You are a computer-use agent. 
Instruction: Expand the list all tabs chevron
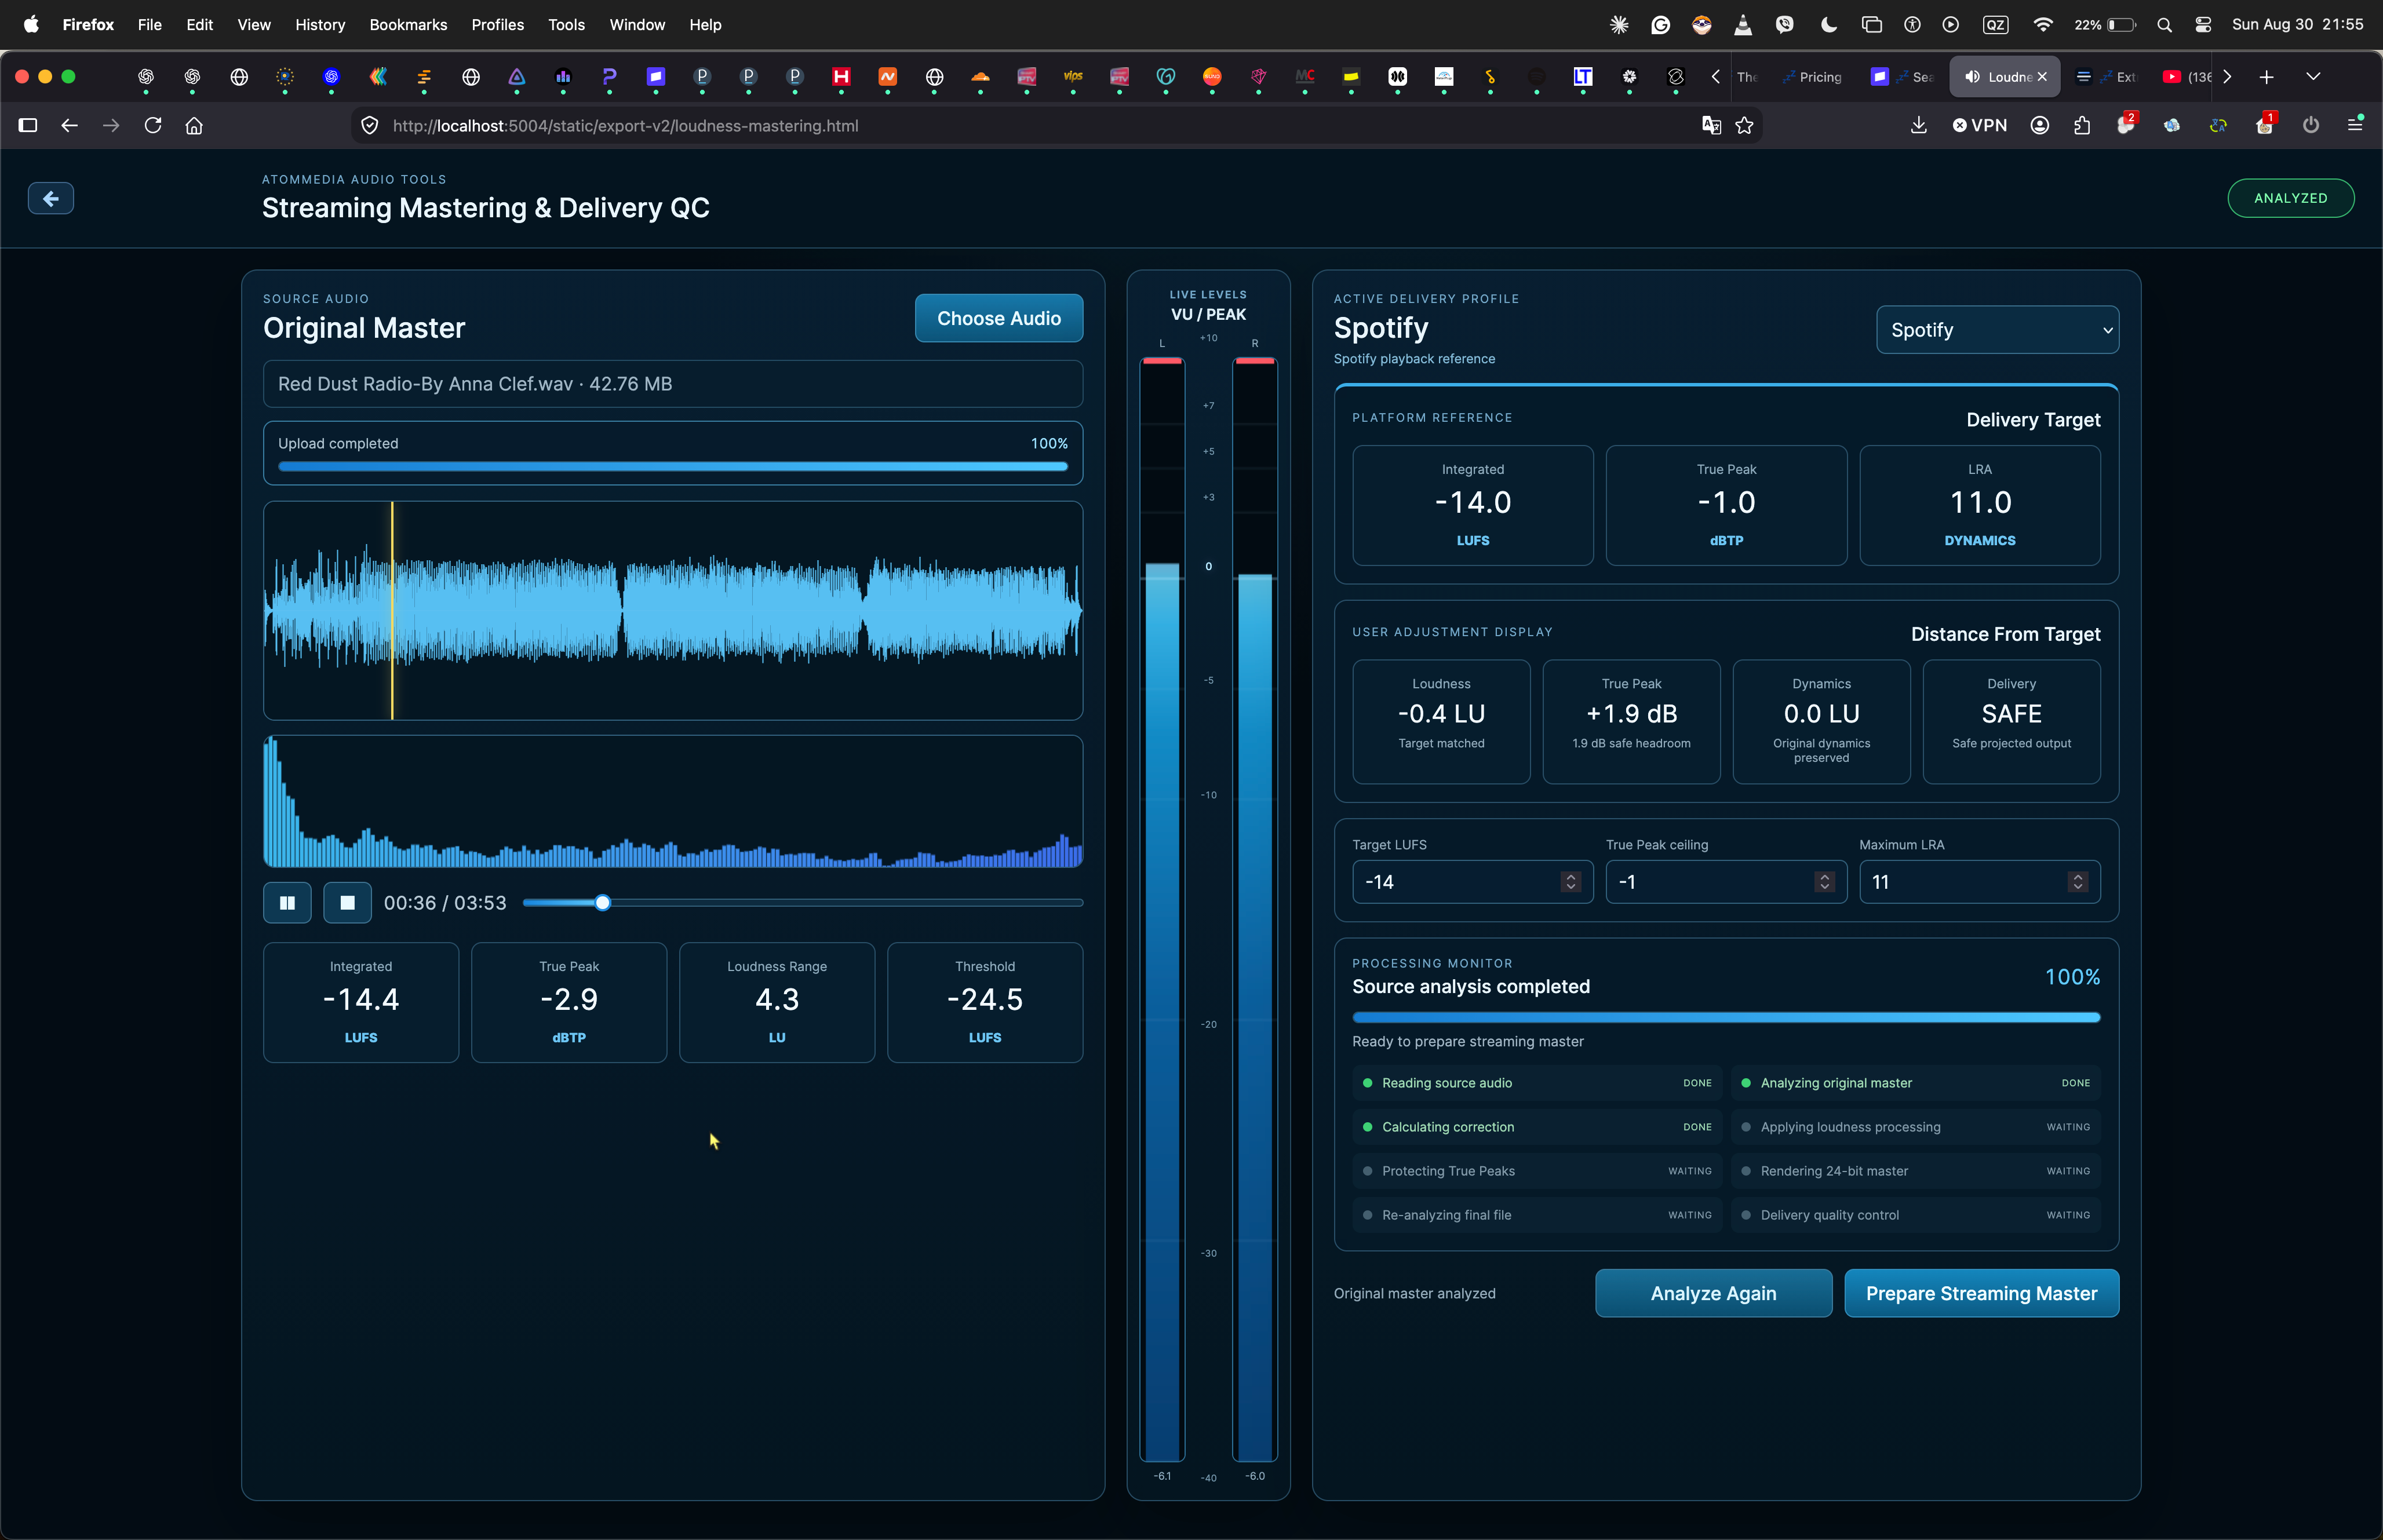click(x=2313, y=77)
